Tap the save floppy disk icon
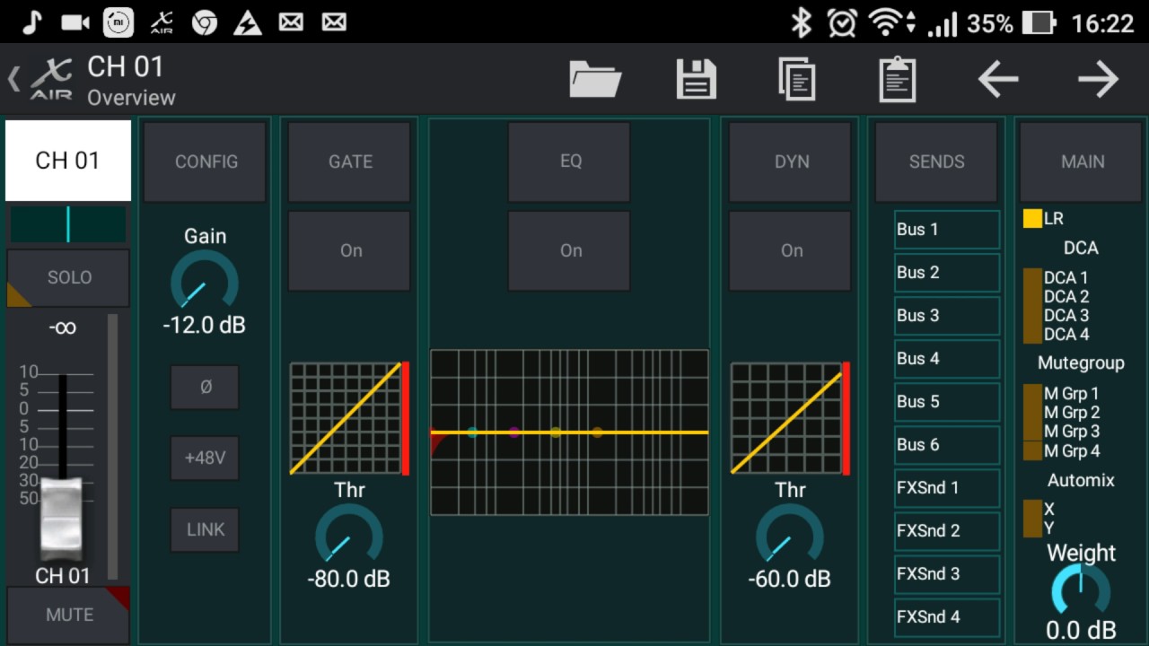This screenshot has width=1149, height=646. pyautogui.click(x=696, y=79)
